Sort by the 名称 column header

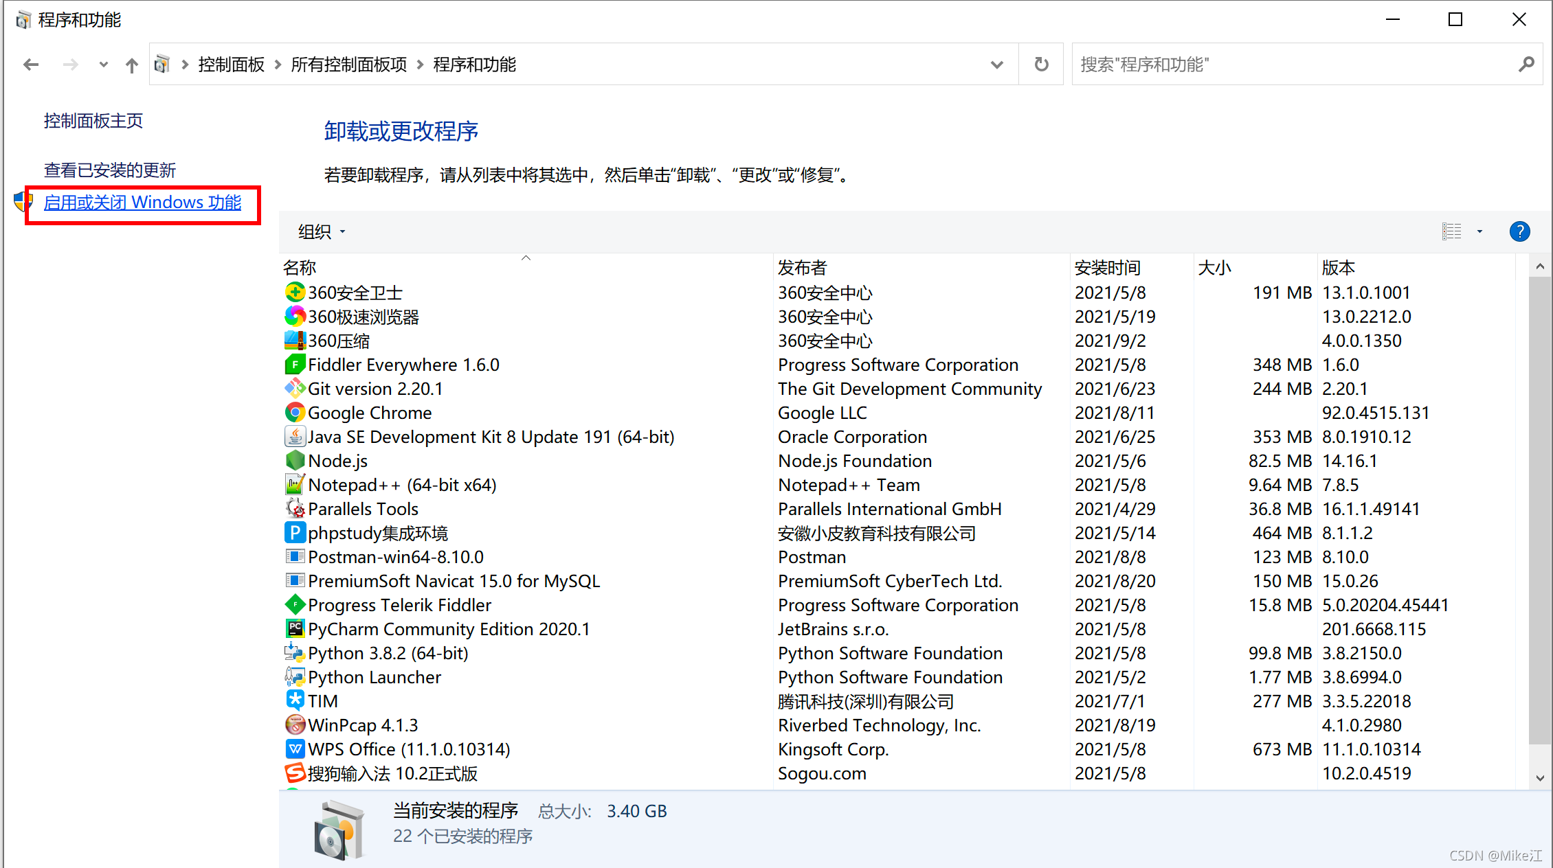526,267
